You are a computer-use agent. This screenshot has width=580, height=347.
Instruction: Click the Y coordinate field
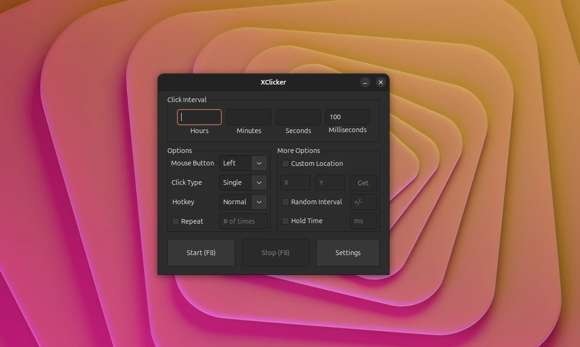click(330, 183)
